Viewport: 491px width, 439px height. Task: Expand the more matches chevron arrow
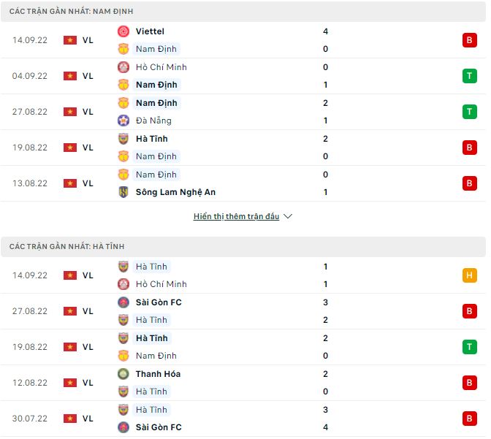[288, 217]
